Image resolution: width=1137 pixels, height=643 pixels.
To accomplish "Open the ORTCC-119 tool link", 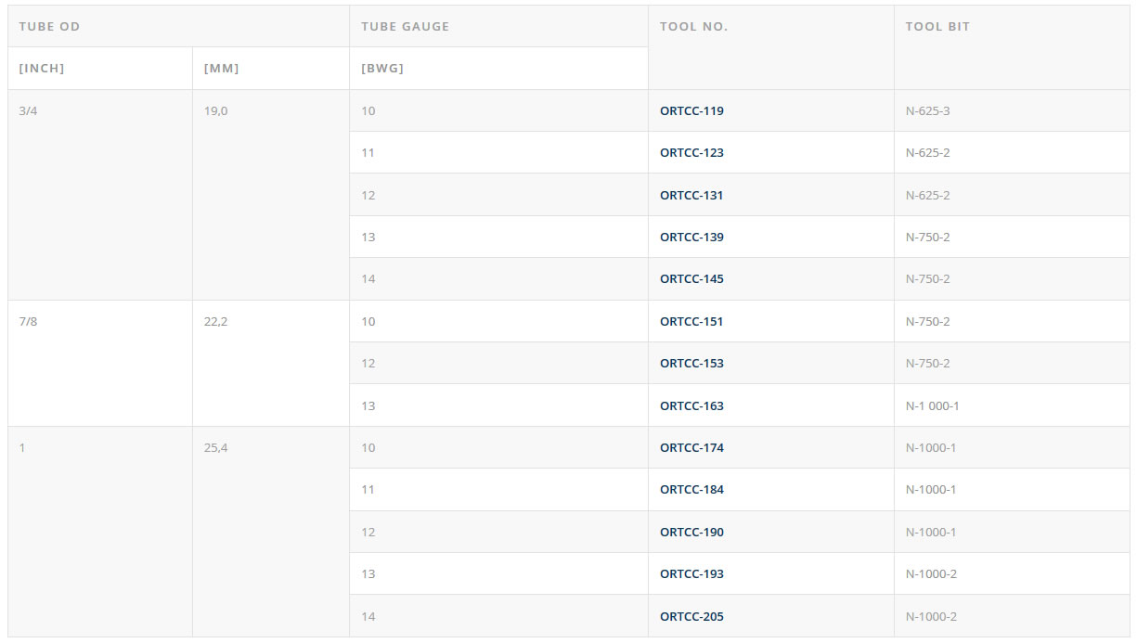I will tap(691, 111).
